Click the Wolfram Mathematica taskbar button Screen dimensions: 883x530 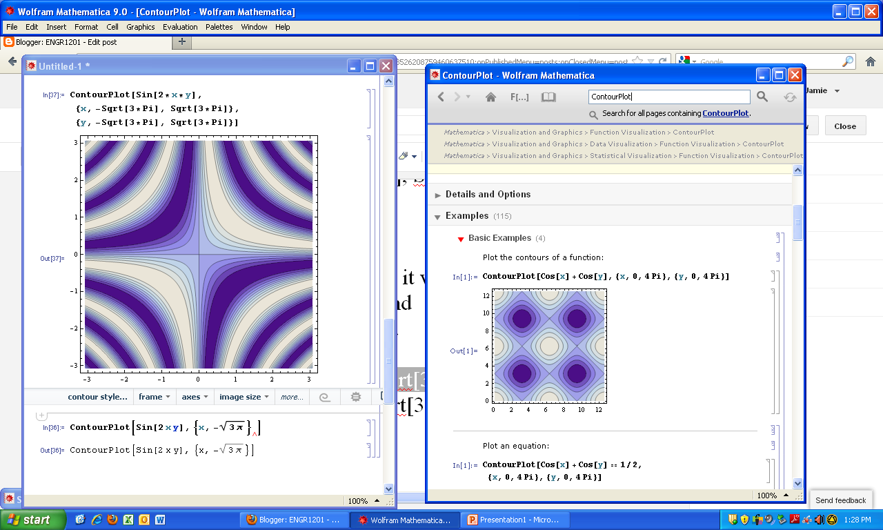[404, 520]
